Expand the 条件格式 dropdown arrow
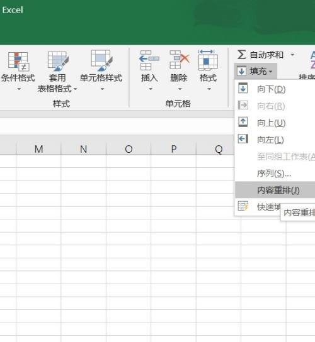 [x=19, y=89]
